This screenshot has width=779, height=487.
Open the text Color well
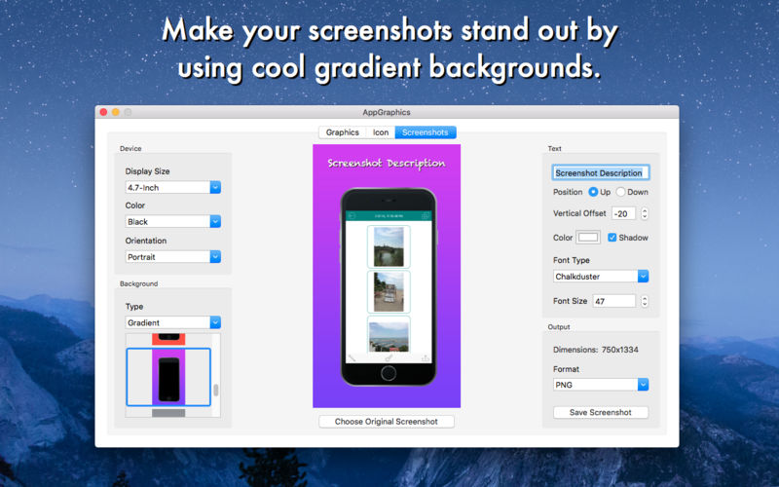point(588,238)
